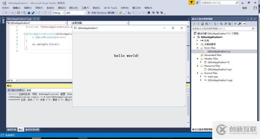Click the Redo arrow icon
Image resolution: width=260 pixels, height=139 pixels.
point(45,13)
